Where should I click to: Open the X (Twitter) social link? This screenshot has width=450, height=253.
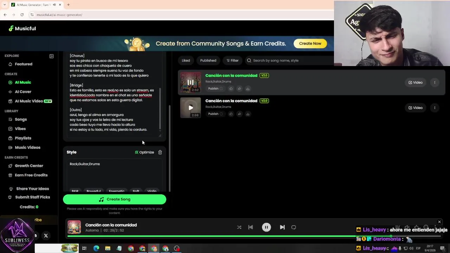pos(46,236)
